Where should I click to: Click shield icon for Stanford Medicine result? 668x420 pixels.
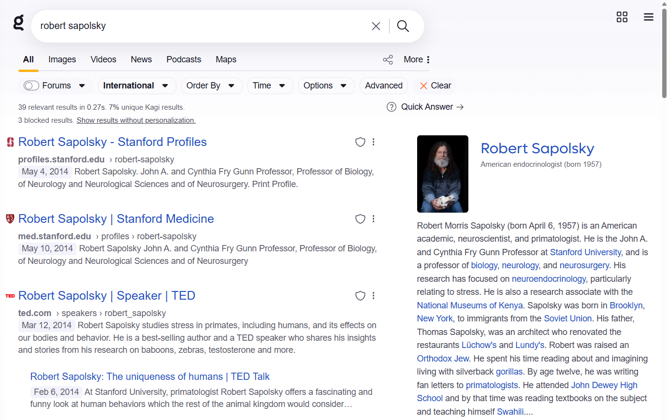tap(360, 219)
